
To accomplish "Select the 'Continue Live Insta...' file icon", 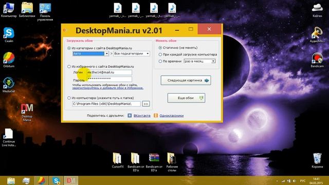I will pyautogui.click(x=9, y=137).
